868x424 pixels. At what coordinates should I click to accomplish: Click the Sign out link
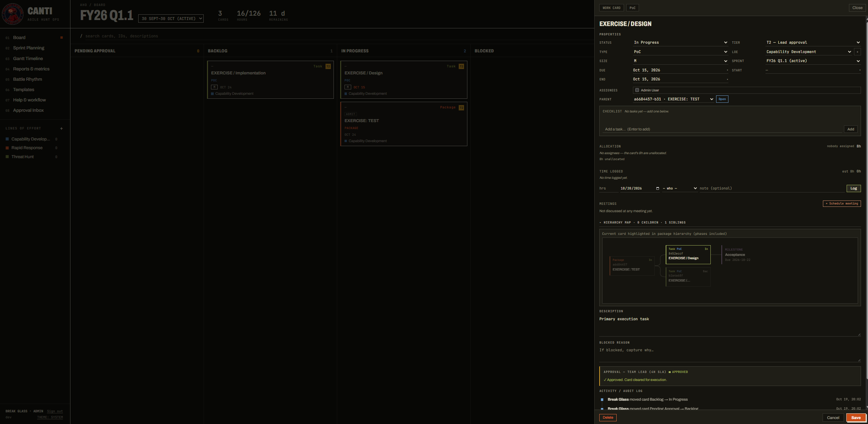[55, 411]
